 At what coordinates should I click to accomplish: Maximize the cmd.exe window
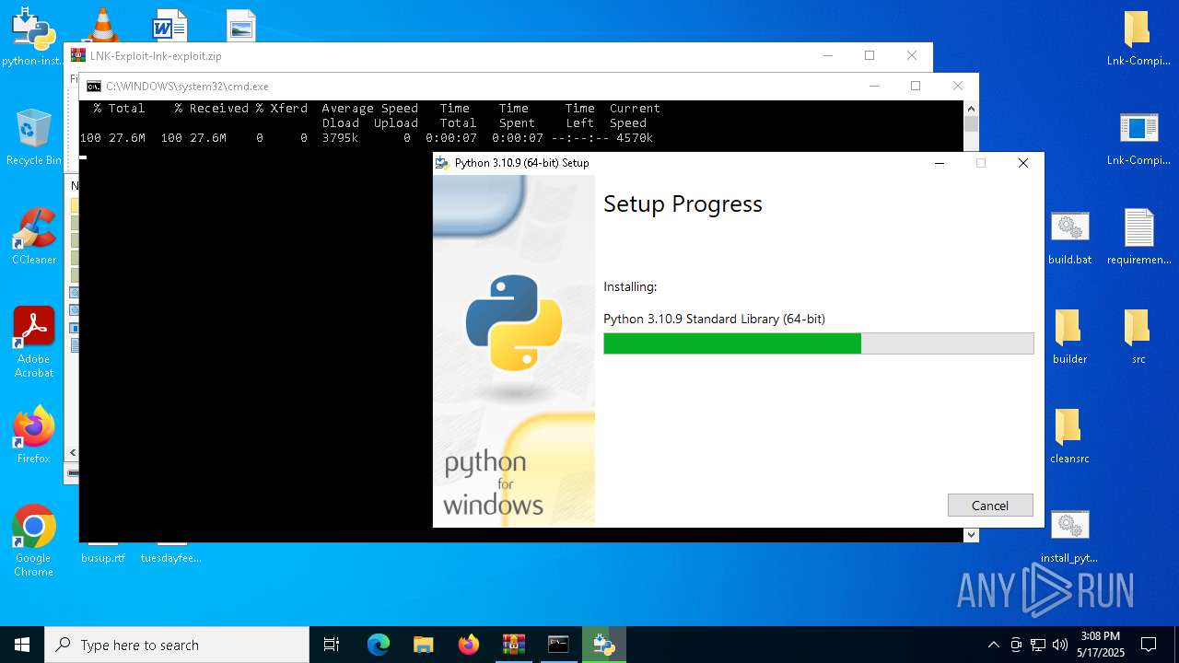(x=916, y=86)
